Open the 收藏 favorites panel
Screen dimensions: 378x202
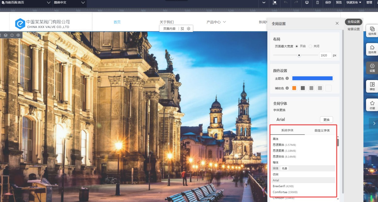[x=372, y=105]
